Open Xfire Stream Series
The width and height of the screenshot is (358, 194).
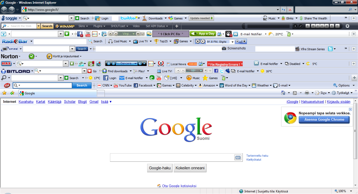click(x=310, y=49)
